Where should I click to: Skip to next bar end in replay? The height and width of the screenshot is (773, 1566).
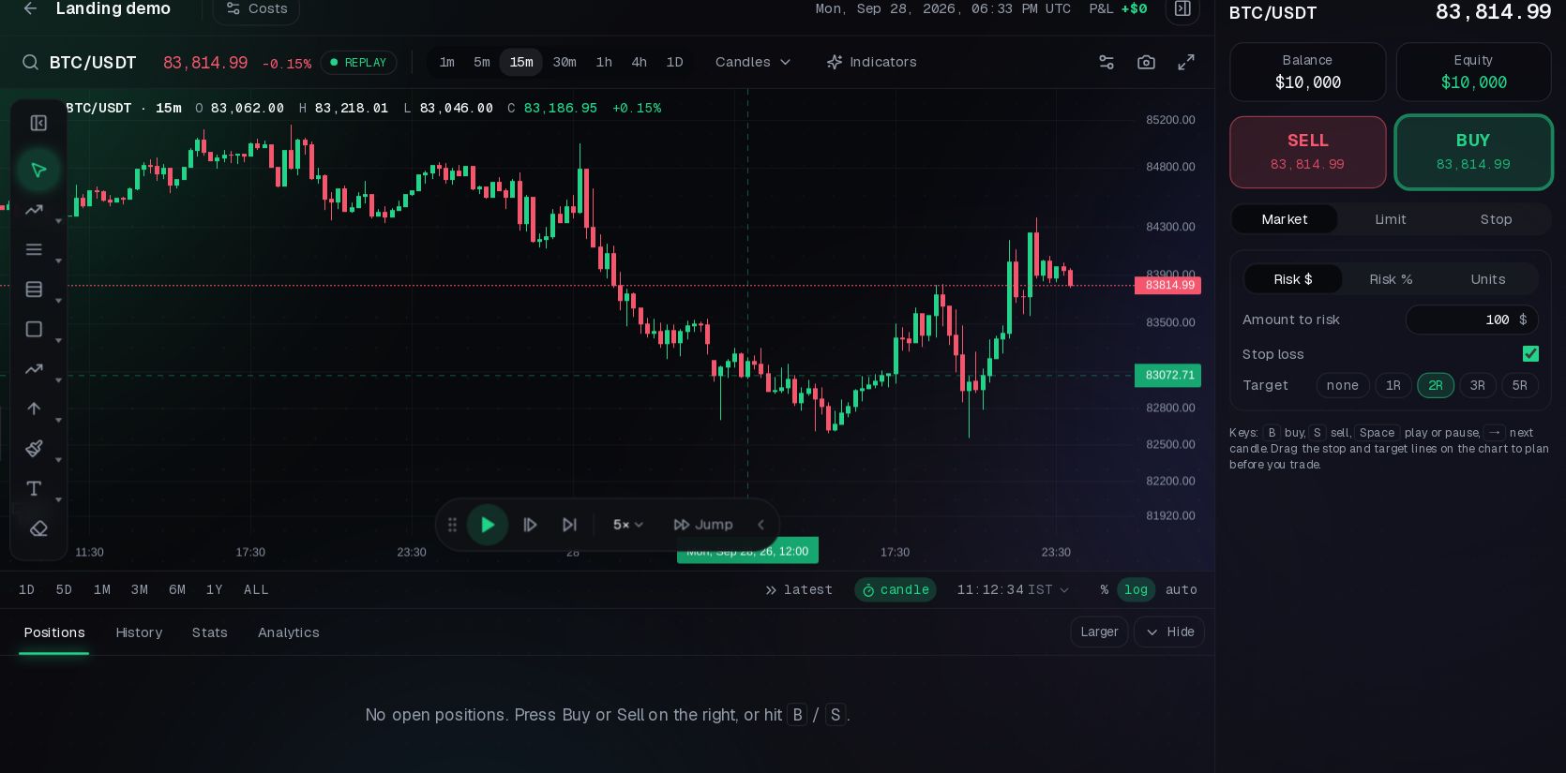pyautogui.click(x=569, y=525)
